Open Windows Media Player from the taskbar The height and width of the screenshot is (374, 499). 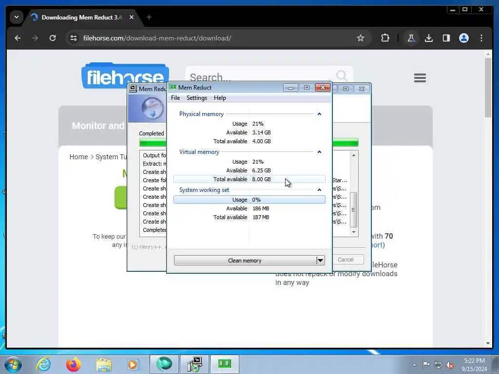coord(133,364)
